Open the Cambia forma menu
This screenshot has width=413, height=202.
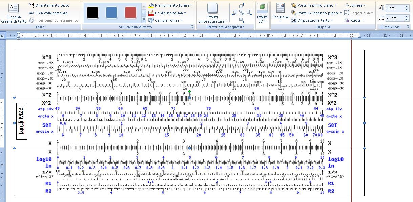tap(165, 20)
